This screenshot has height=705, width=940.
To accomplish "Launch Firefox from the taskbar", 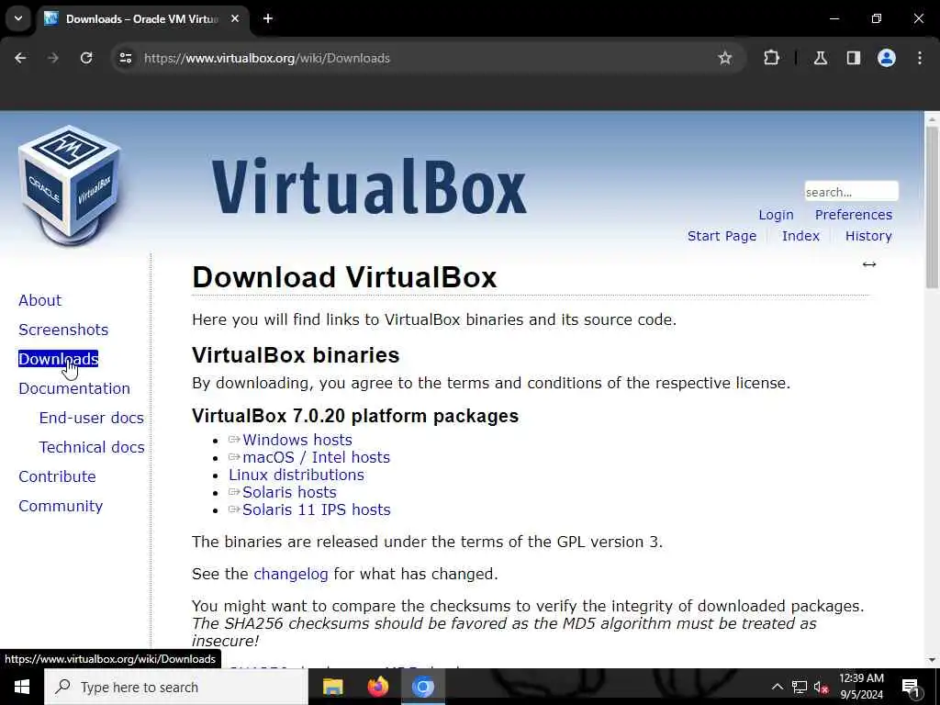I will click(x=377, y=687).
